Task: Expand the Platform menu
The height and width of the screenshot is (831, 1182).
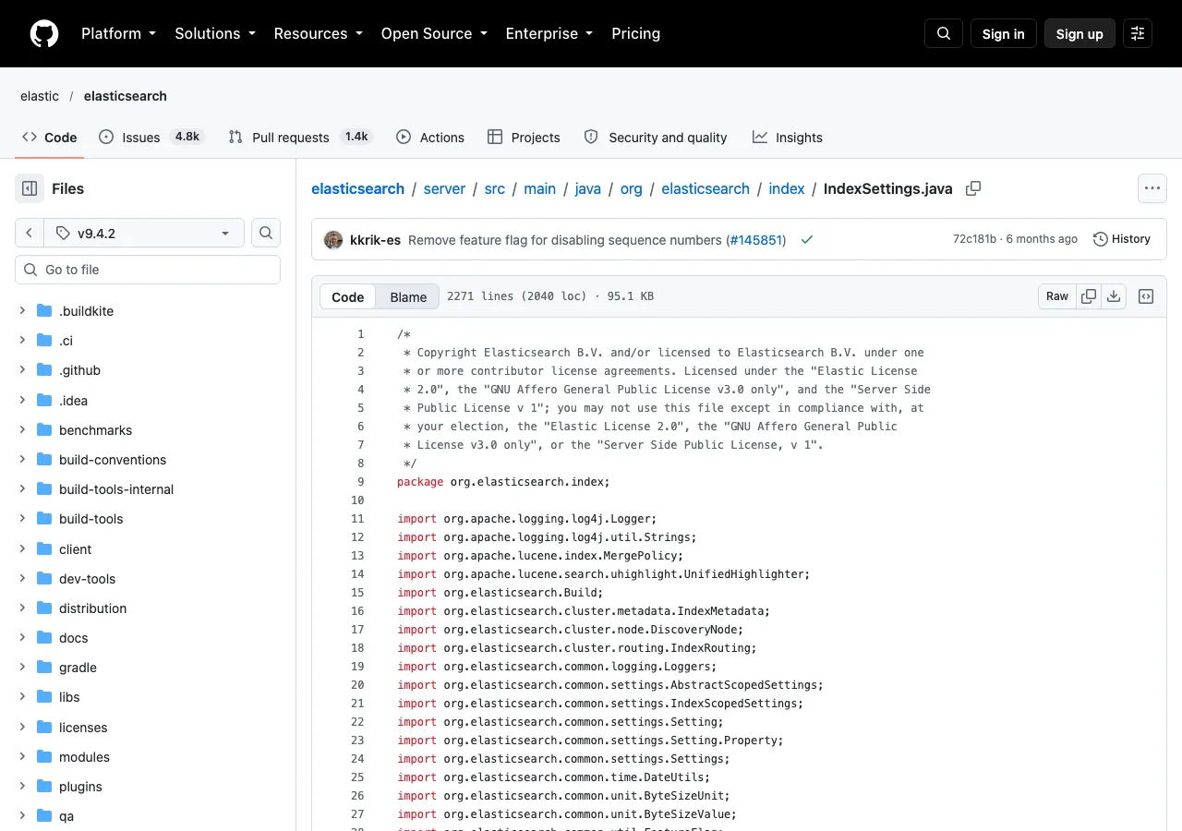Action: (118, 33)
